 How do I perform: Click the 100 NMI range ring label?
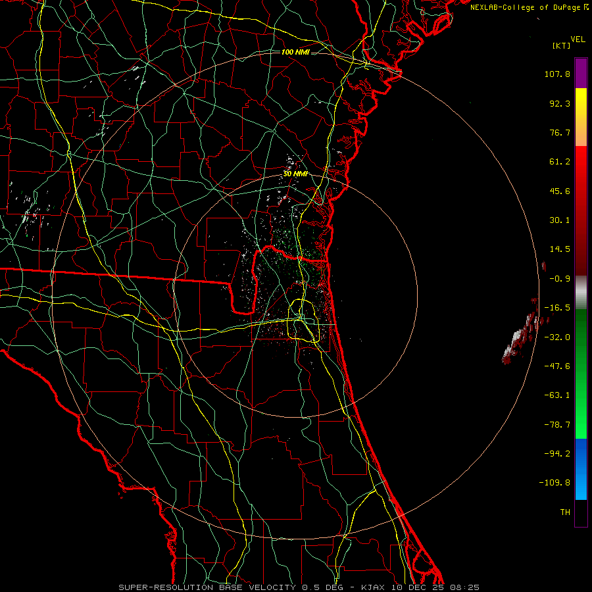click(295, 52)
